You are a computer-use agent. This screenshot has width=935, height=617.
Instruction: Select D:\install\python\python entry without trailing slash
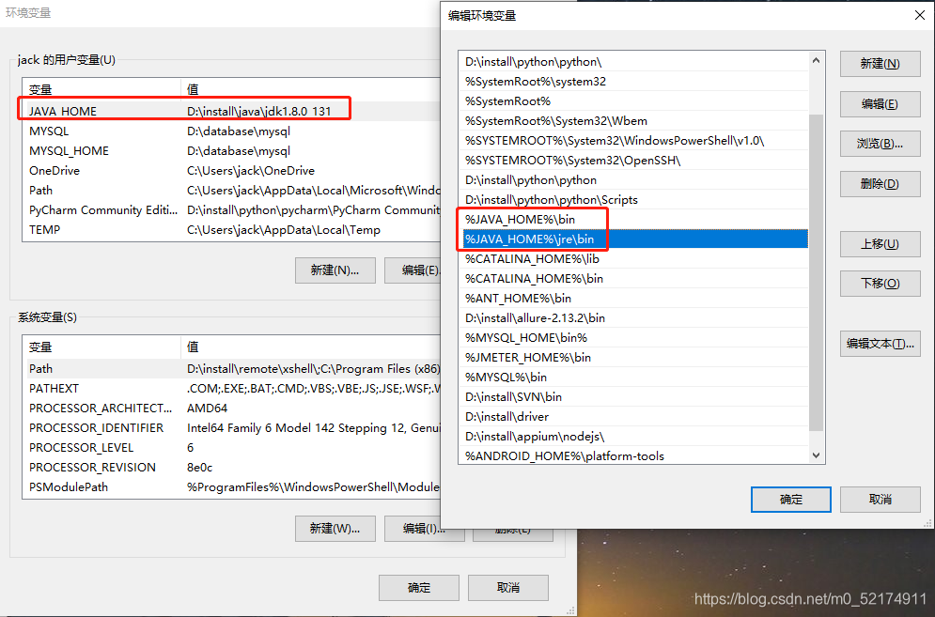point(634,180)
